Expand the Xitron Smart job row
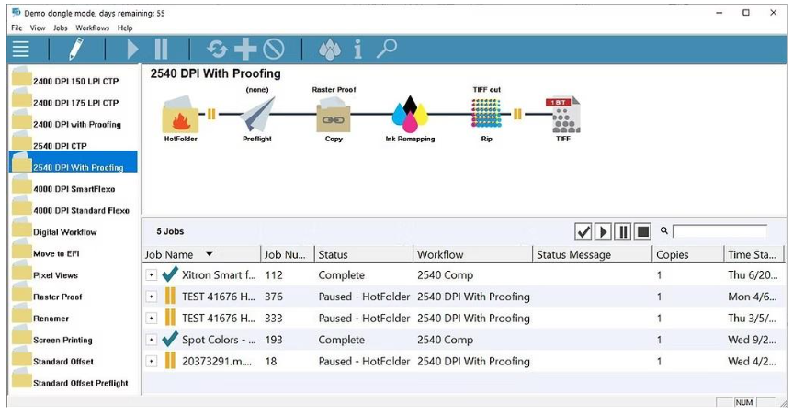 point(152,274)
